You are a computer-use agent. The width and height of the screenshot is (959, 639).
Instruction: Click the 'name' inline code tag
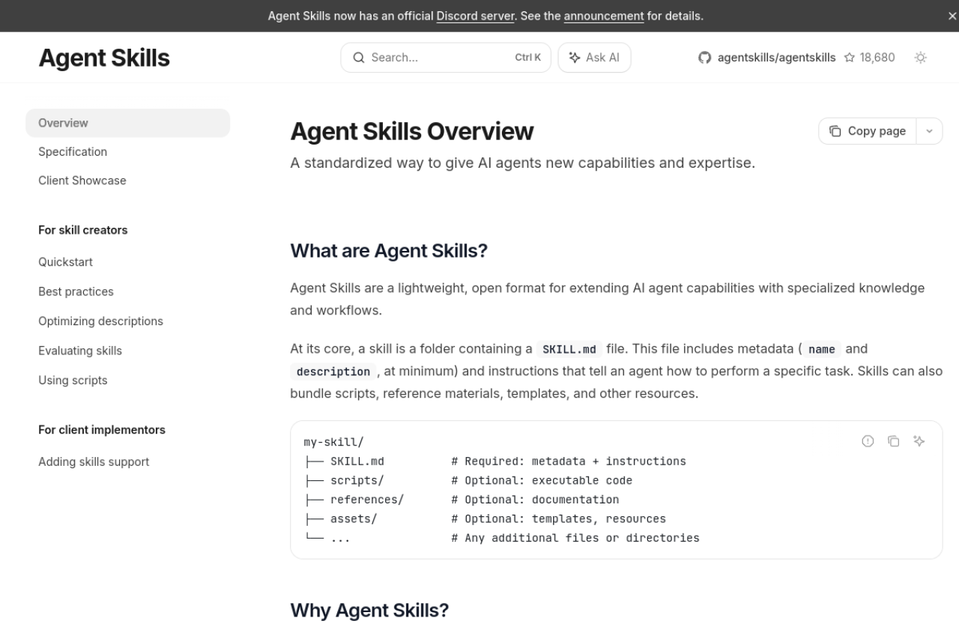(x=822, y=349)
